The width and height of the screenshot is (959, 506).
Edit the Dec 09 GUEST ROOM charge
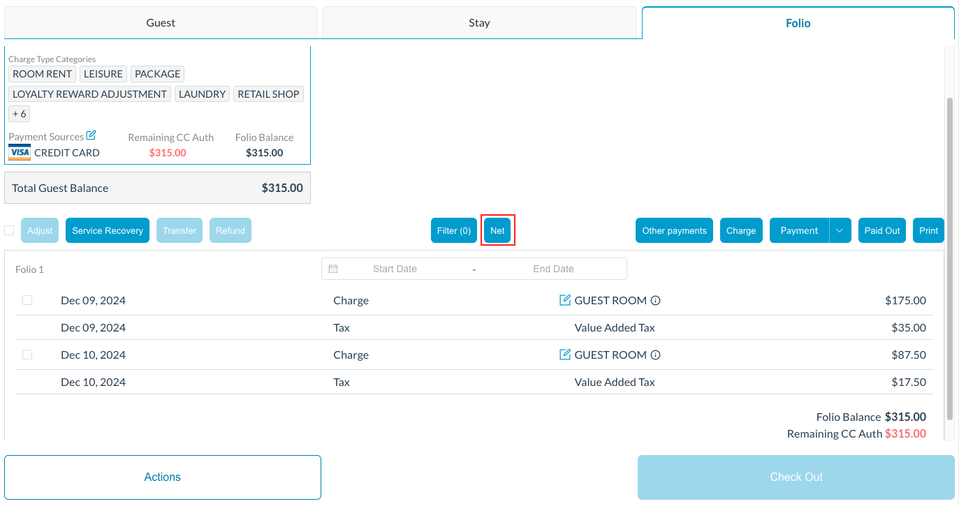[565, 300]
